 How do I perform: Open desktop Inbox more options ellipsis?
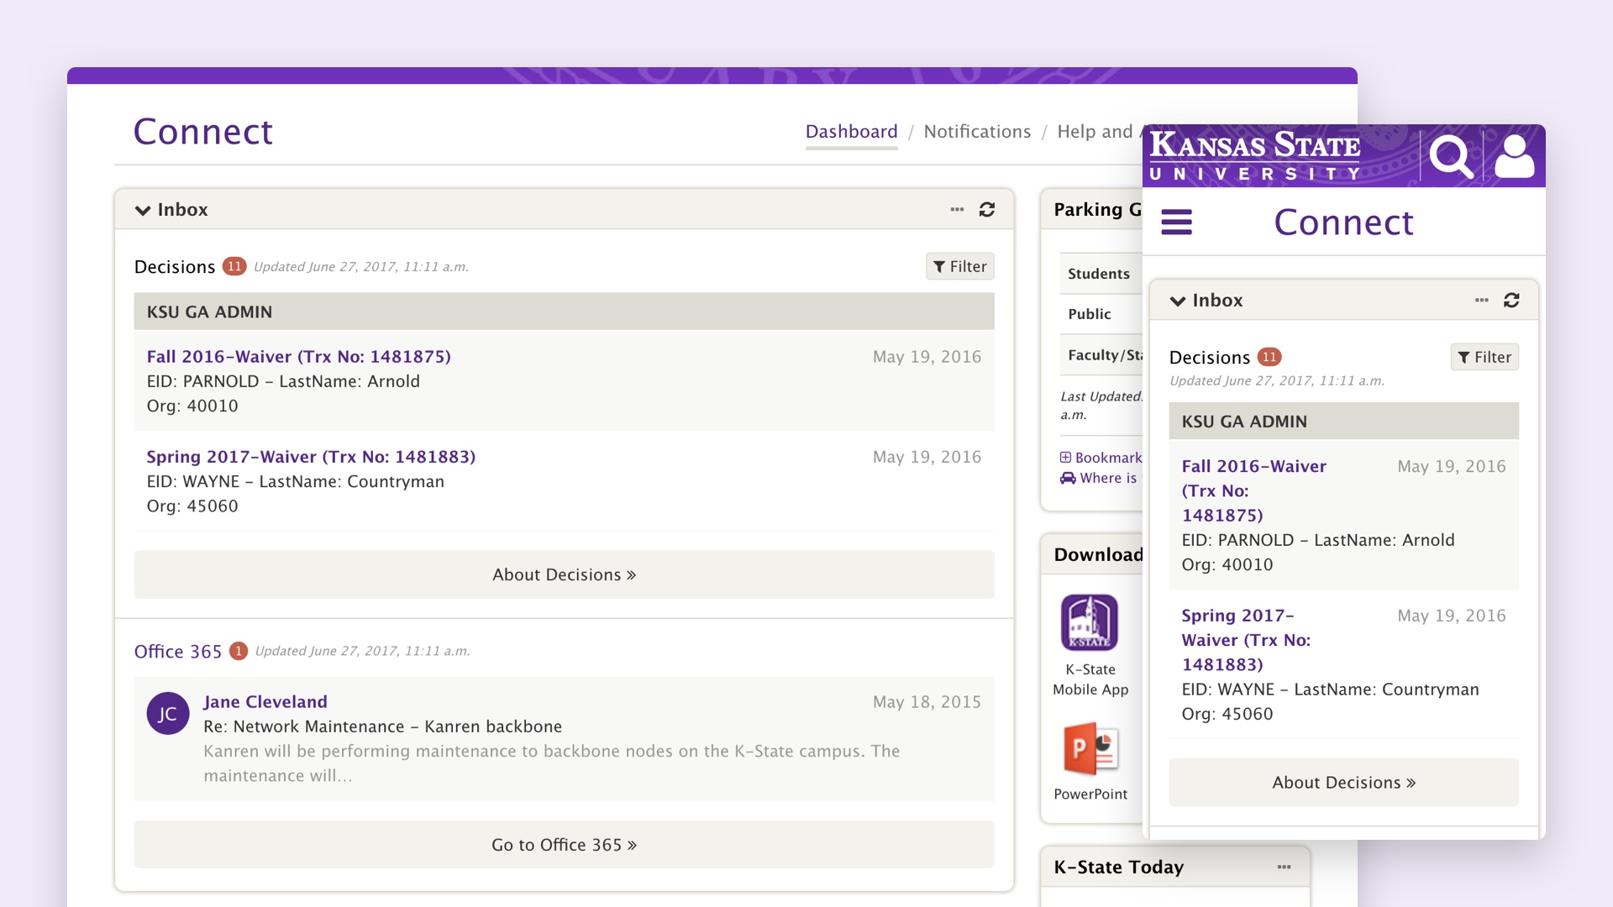click(957, 209)
